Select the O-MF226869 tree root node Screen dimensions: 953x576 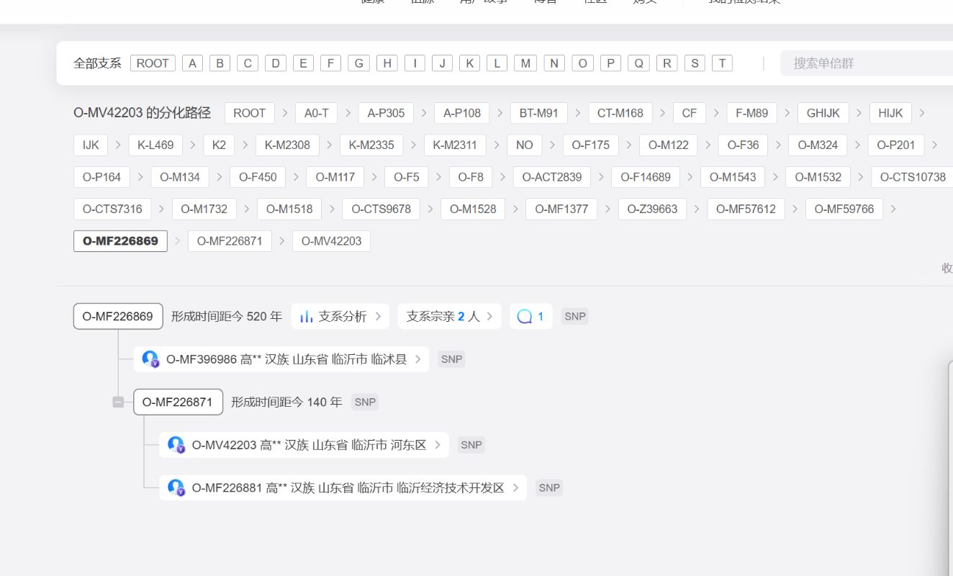coord(117,316)
